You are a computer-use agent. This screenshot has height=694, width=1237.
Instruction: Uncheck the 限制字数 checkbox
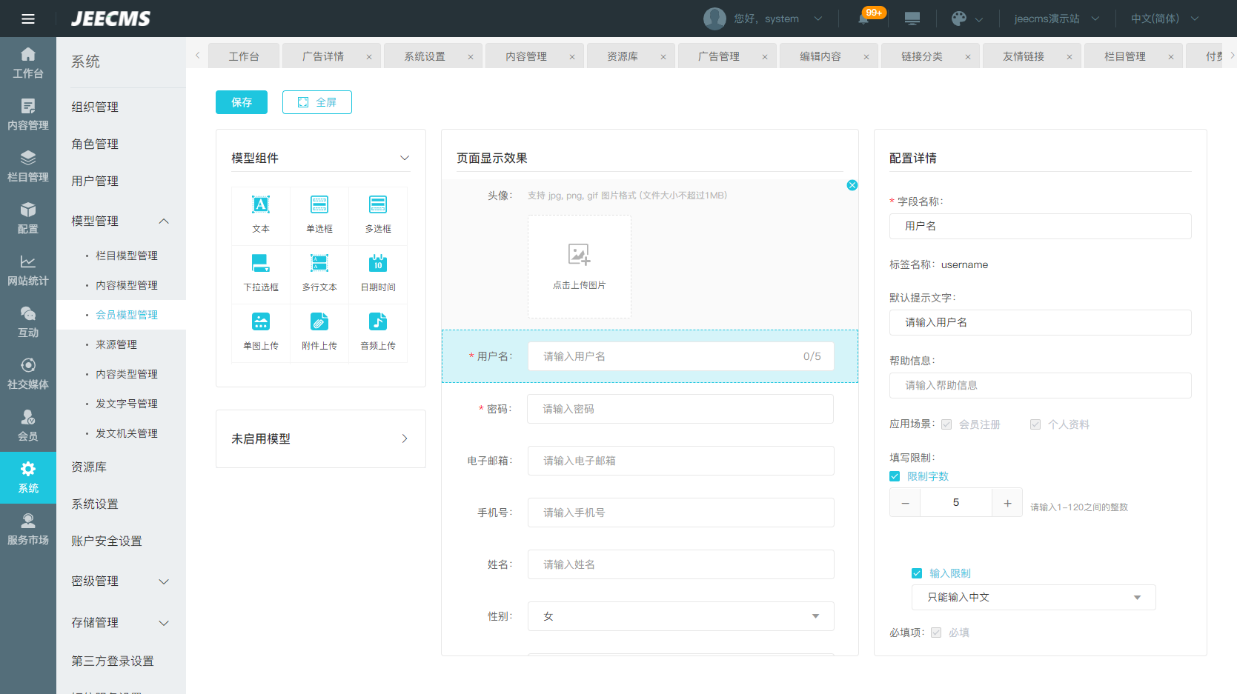[895, 476]
